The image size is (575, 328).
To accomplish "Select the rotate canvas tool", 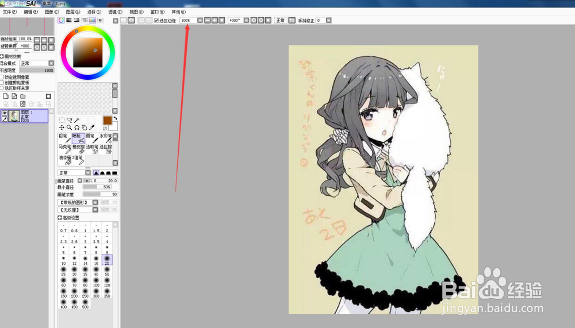I will tap(76, 128).
